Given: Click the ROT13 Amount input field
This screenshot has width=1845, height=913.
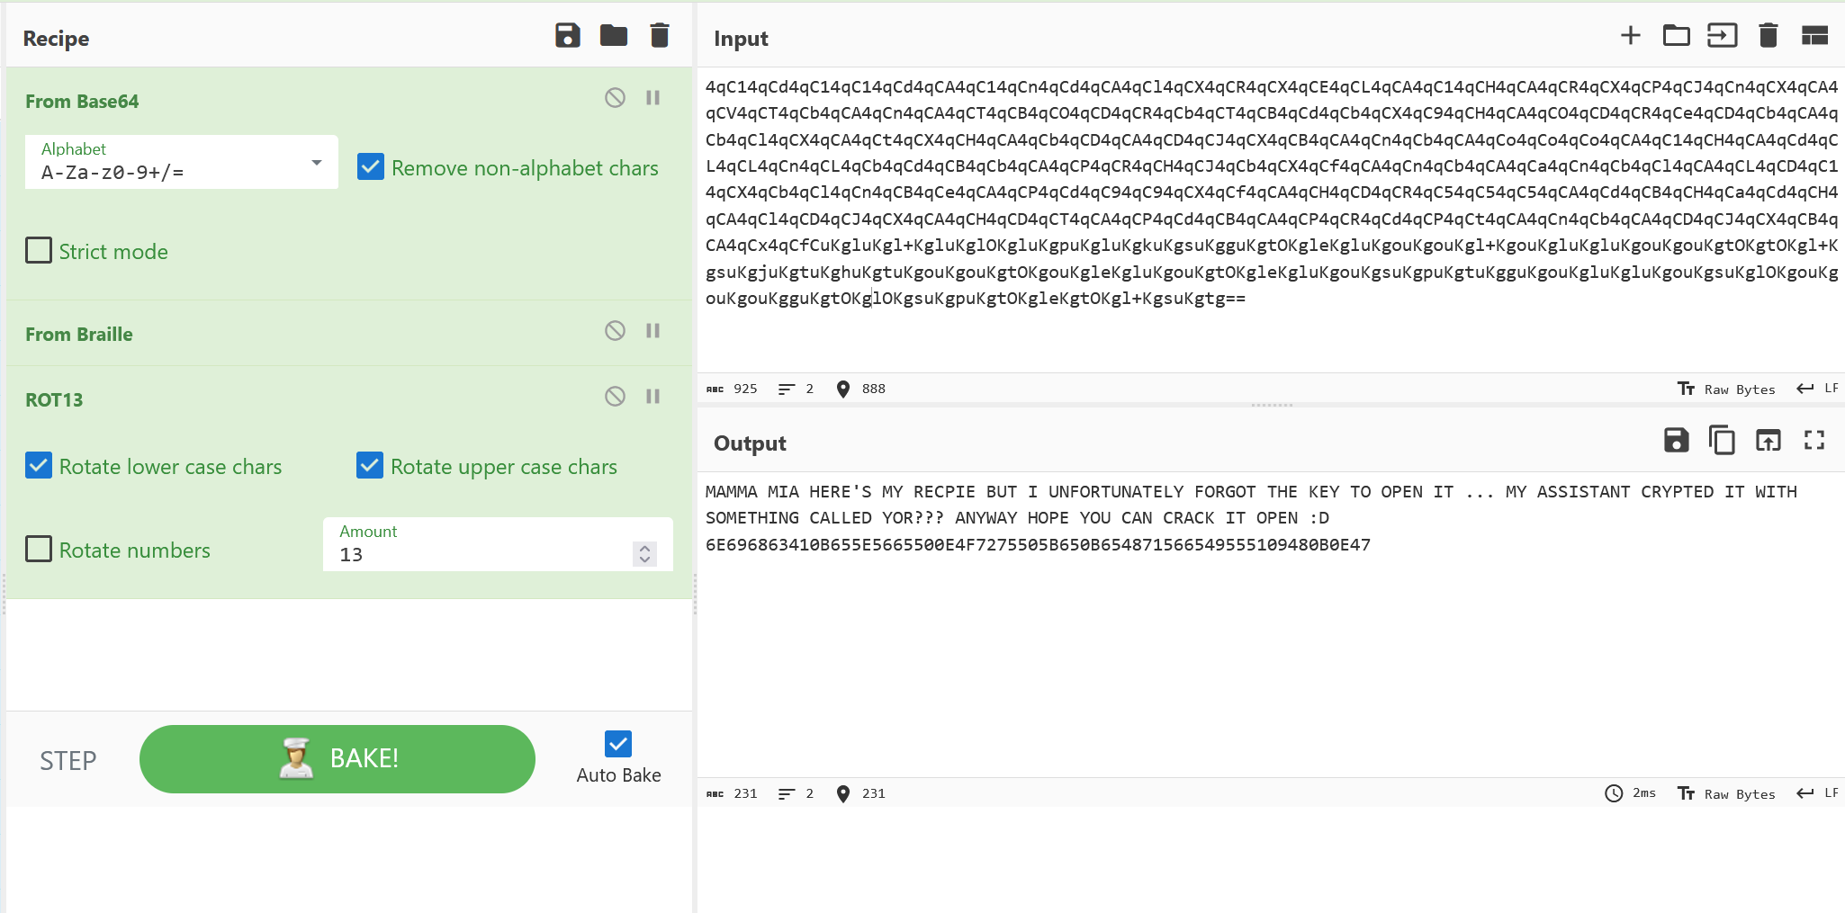Looking at the screenshot, I should (x=498, y=544).
